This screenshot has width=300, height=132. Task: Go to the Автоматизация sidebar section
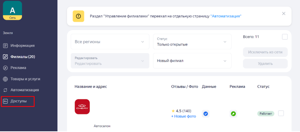[x=25, y=90]
